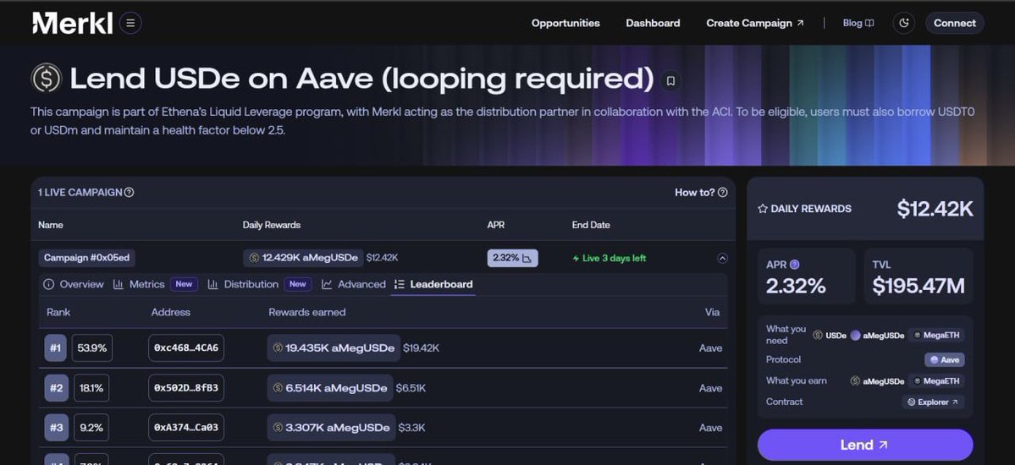Screen dimensions: 1015x465
Task: Click the Rewards earned column header
Action: [x=306, y=312]
